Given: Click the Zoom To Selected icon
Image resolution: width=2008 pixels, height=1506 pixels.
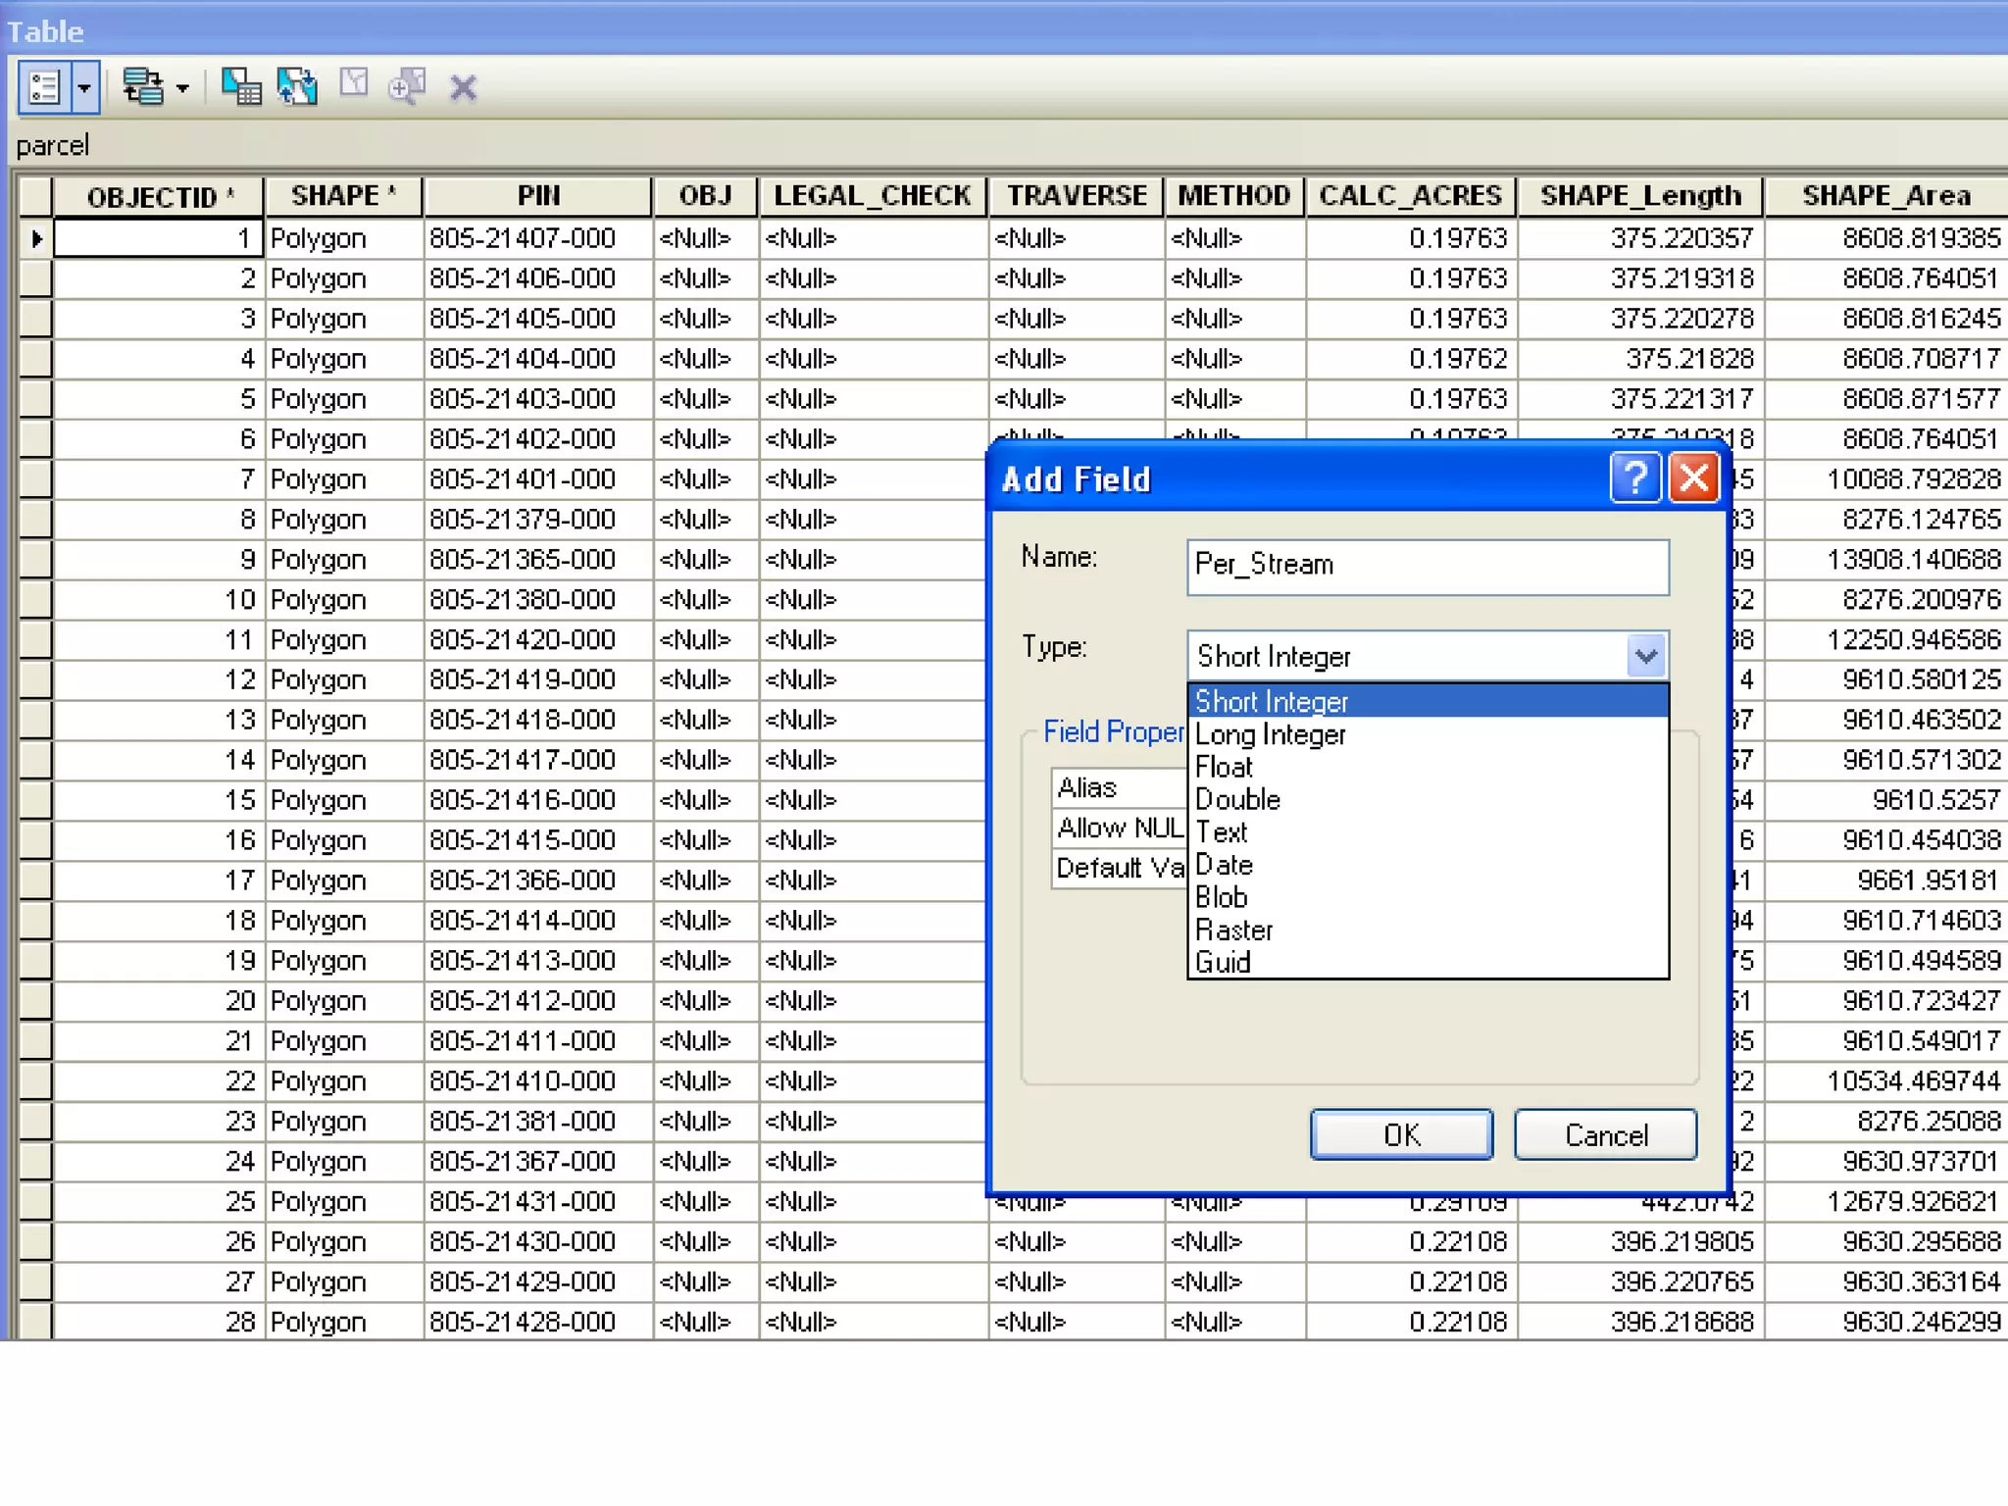Looking at the screenshot, I should [407, 87].
